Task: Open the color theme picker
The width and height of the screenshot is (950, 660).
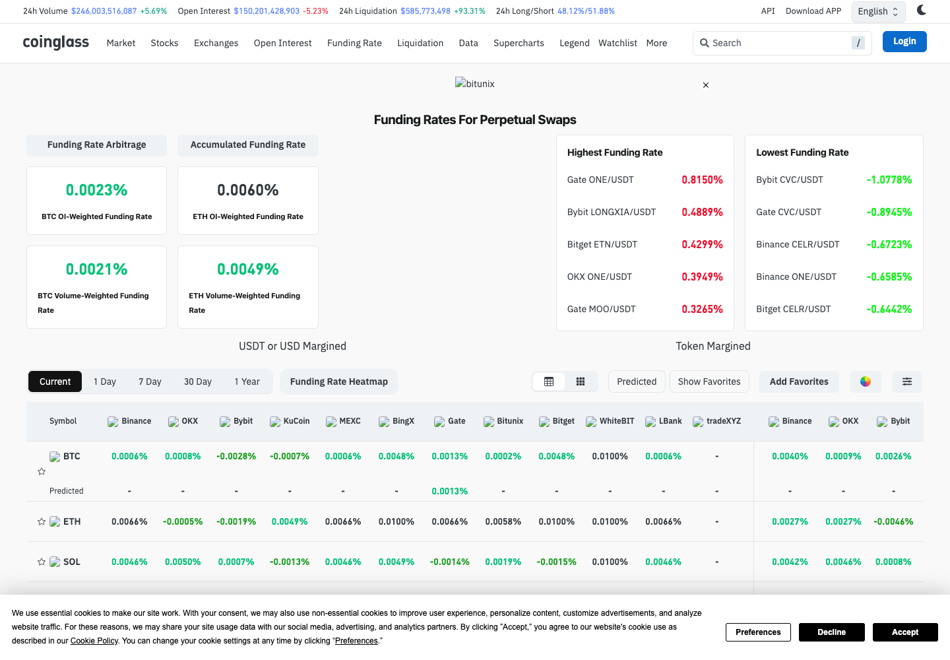Action: (866, 381)
